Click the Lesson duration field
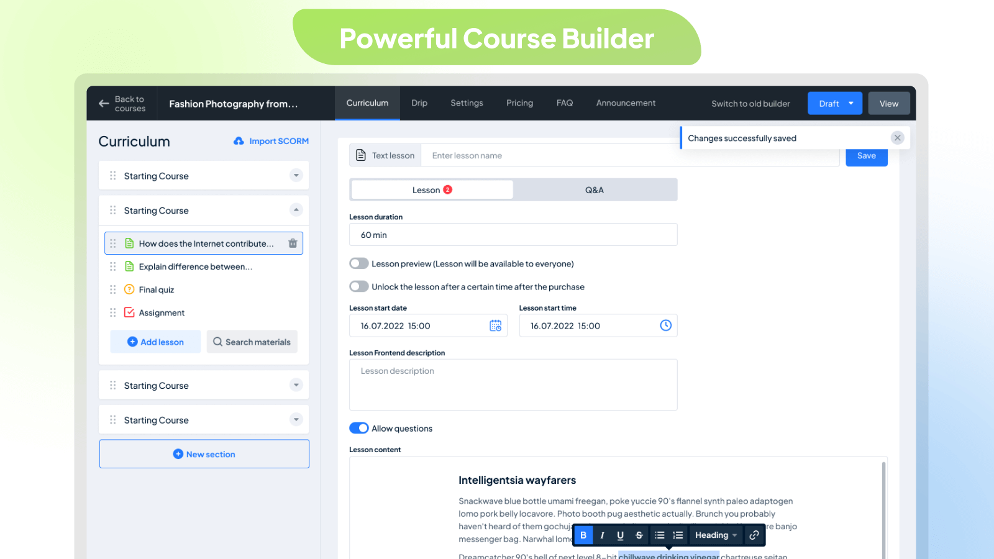This screenshot has width=994, height=559. click(x=513, y=235)
